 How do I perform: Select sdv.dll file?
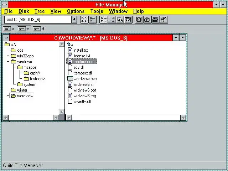point(76,67)
